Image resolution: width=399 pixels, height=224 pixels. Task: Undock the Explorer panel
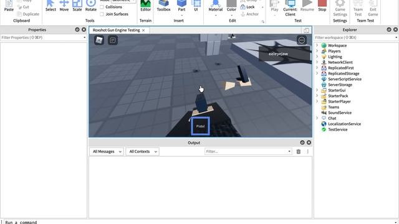pyautogui.click(x=389, y=30)
